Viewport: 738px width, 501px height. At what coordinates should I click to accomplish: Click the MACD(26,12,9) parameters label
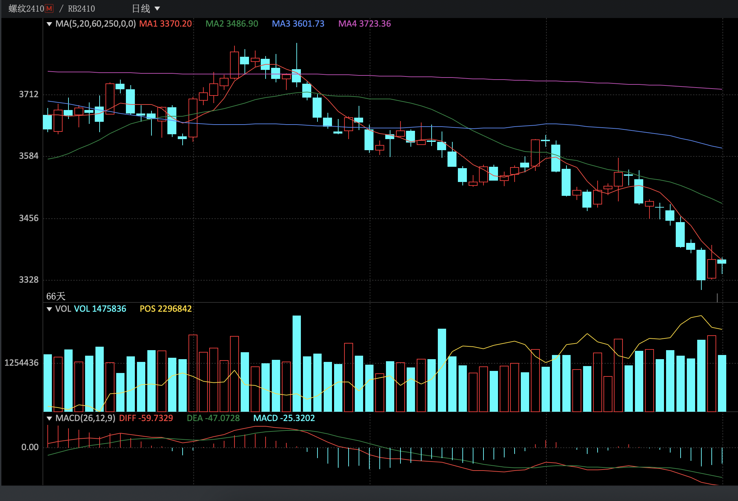pyautogui.click(x=85, y=418)
